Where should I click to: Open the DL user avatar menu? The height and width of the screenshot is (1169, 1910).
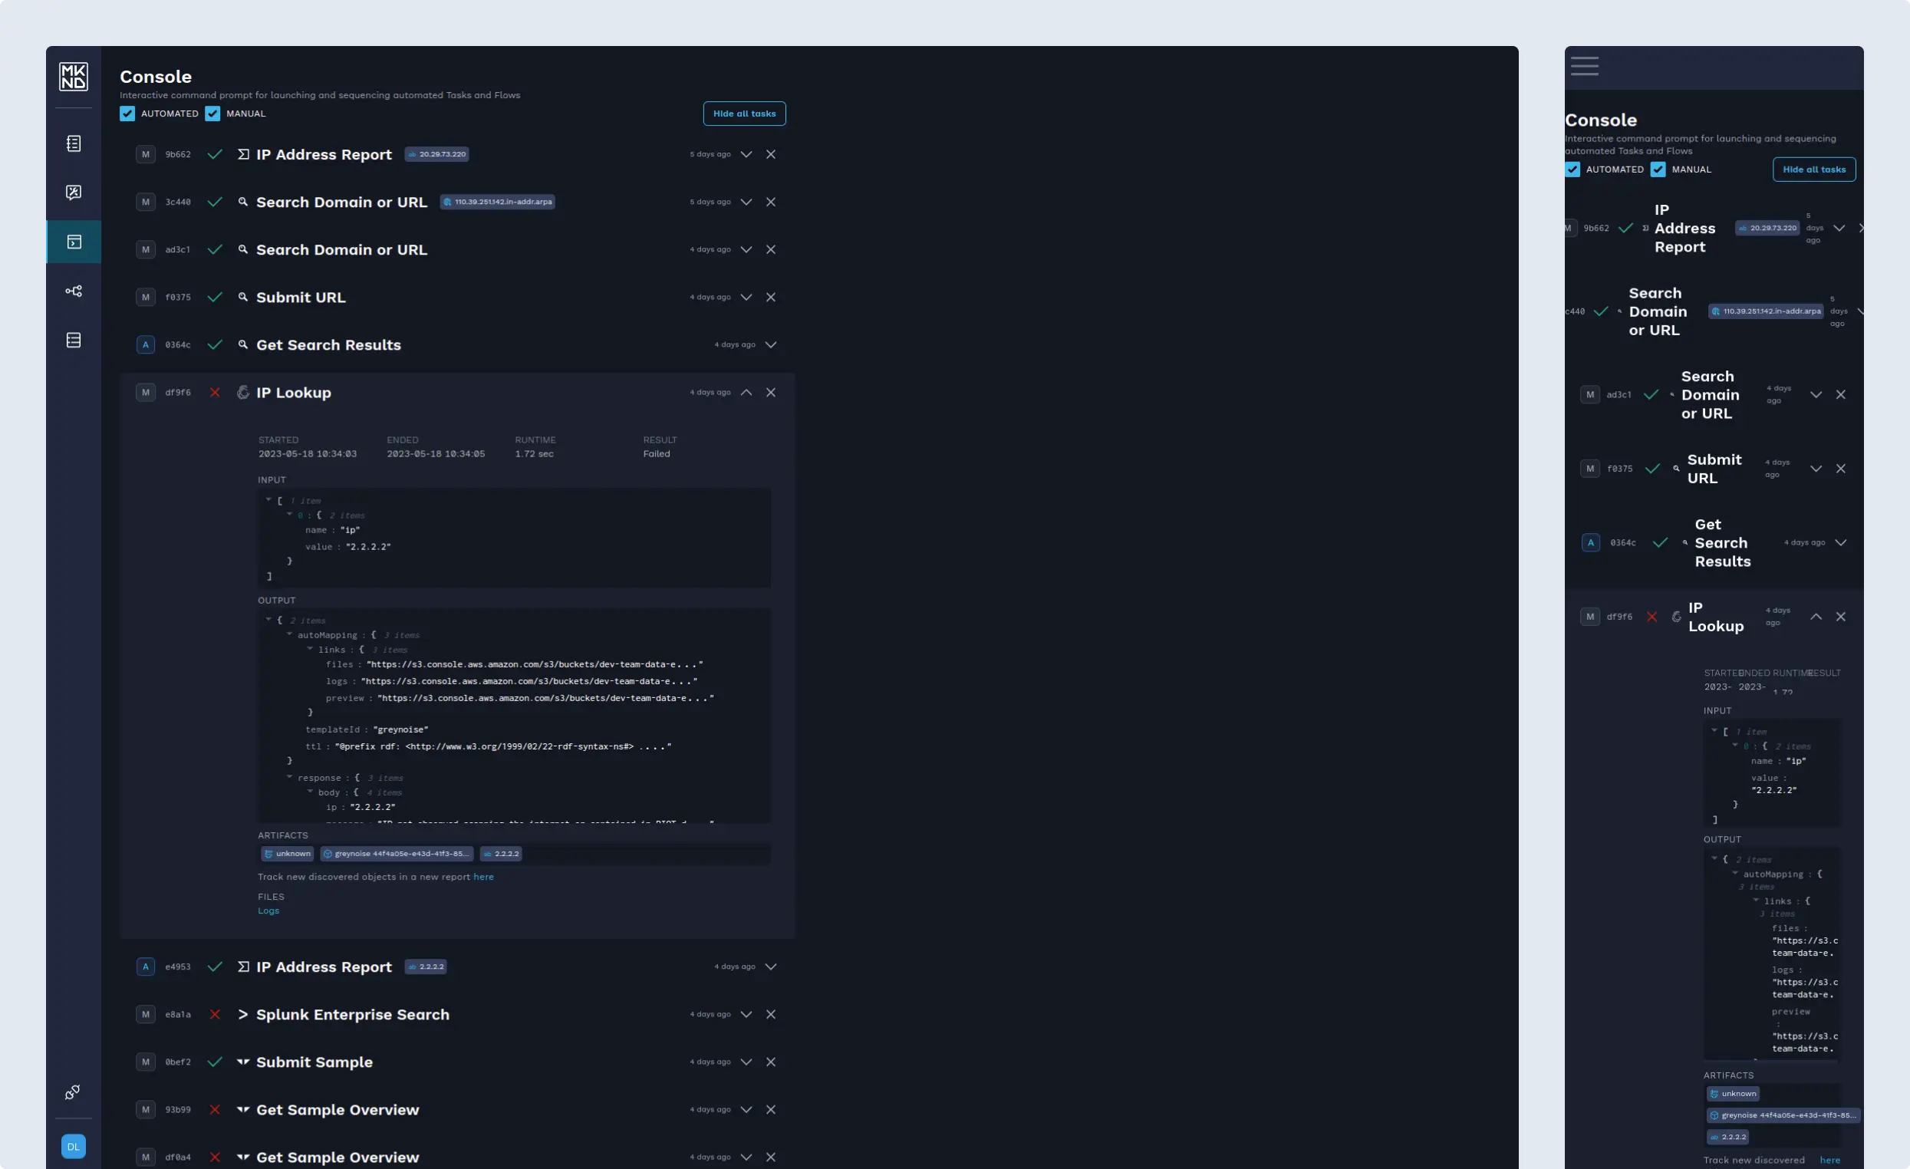click(x=74, y=1146)
